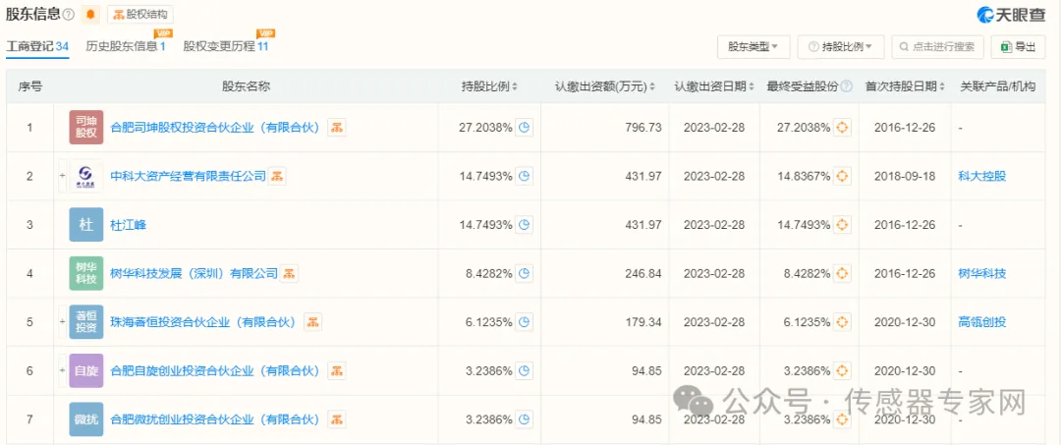
Task: Click structure icon beside 合肥司坤股权投资合伙企业
Action: point(337,127)
